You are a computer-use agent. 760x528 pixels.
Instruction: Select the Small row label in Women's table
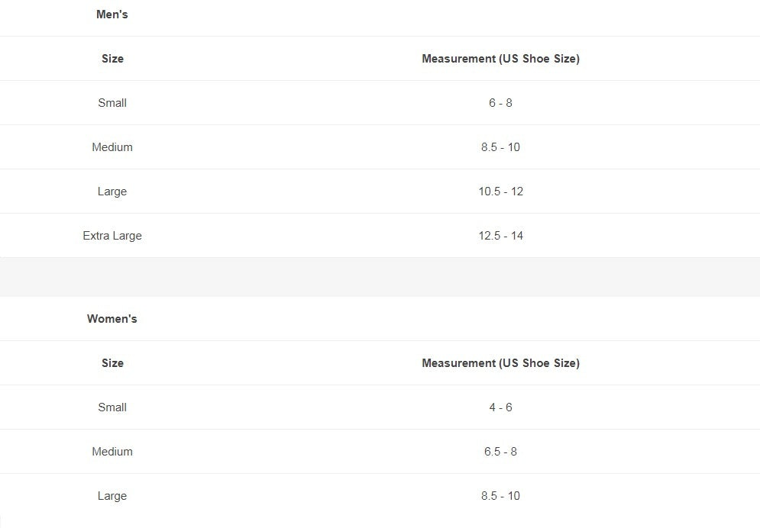click(x=112, y=407)
